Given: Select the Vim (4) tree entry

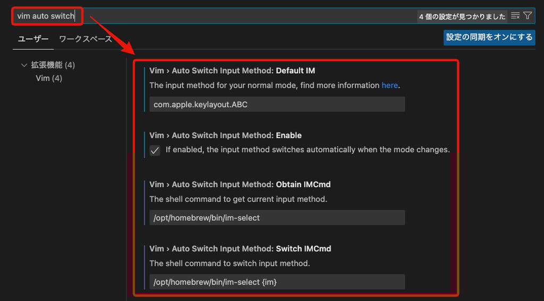Looking at the screenshot, I should pos(49,79).
